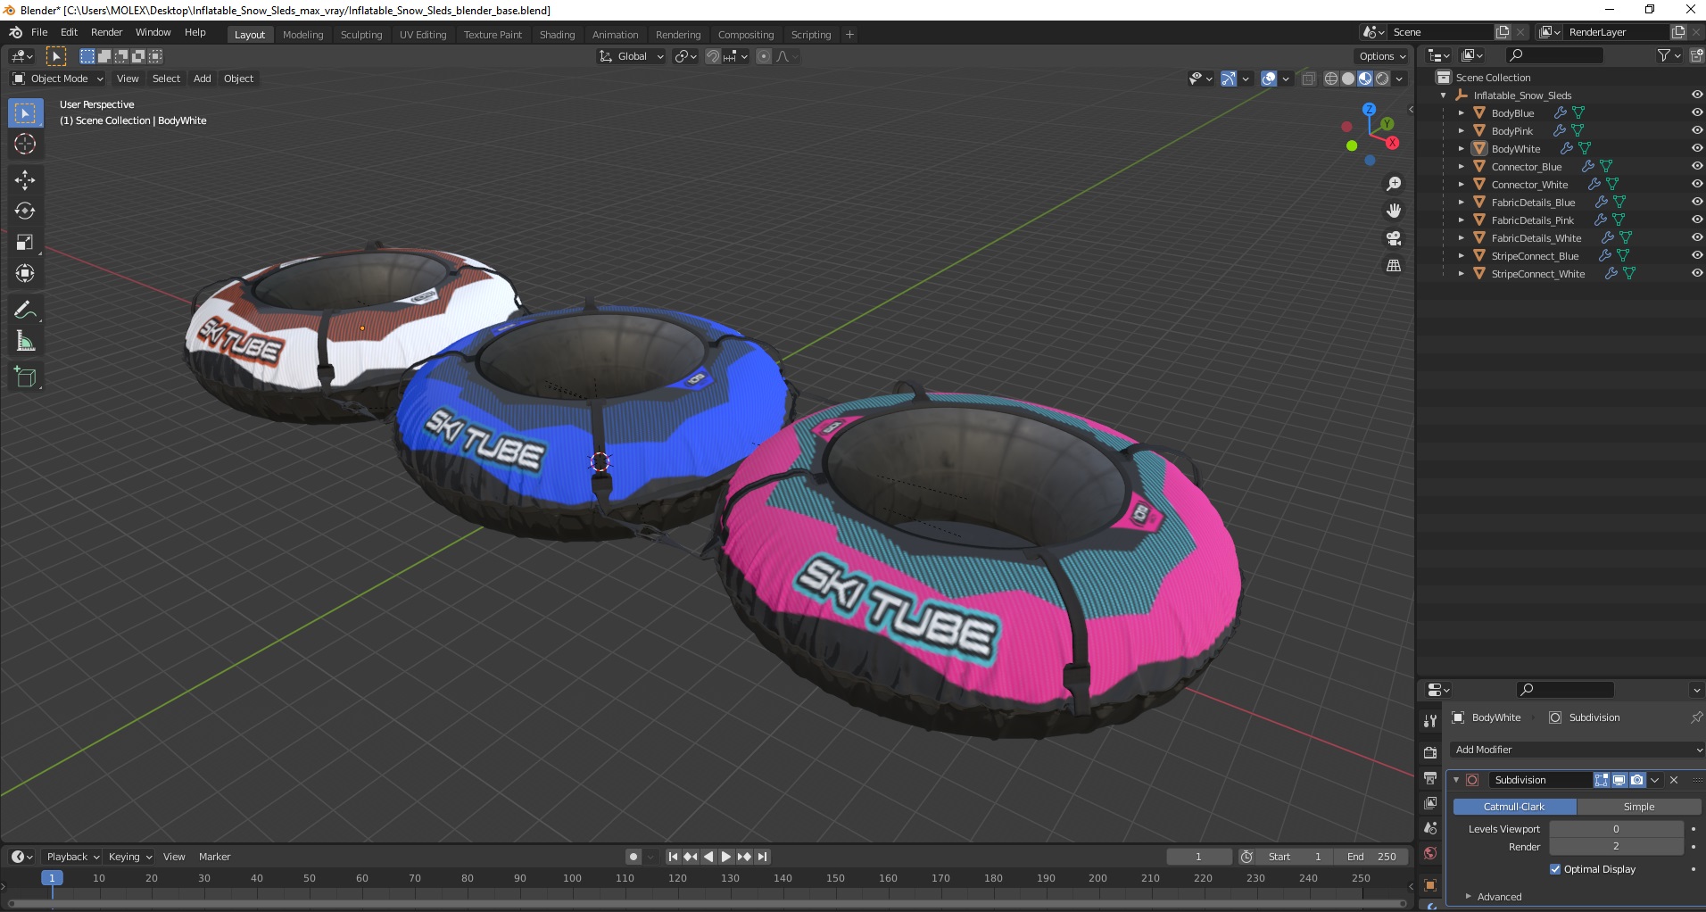This screenshot has width=1706, height=912.
Task: Select Simple subdivision type
Action: [1638, 807]
